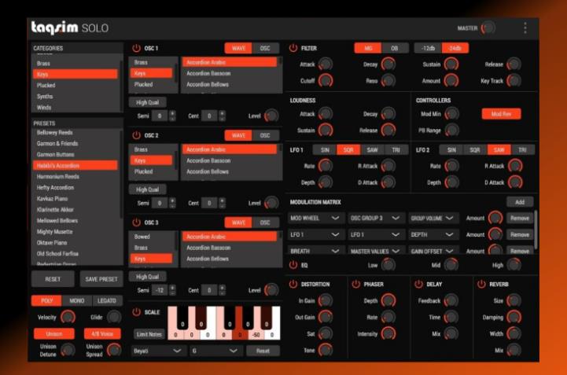This screenshot has height=375, width=567.
Task: Click the EQ Low knob
Action: click(388, 265)
